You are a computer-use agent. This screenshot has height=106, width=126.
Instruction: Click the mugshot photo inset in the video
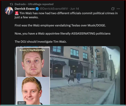pos(33,62)
